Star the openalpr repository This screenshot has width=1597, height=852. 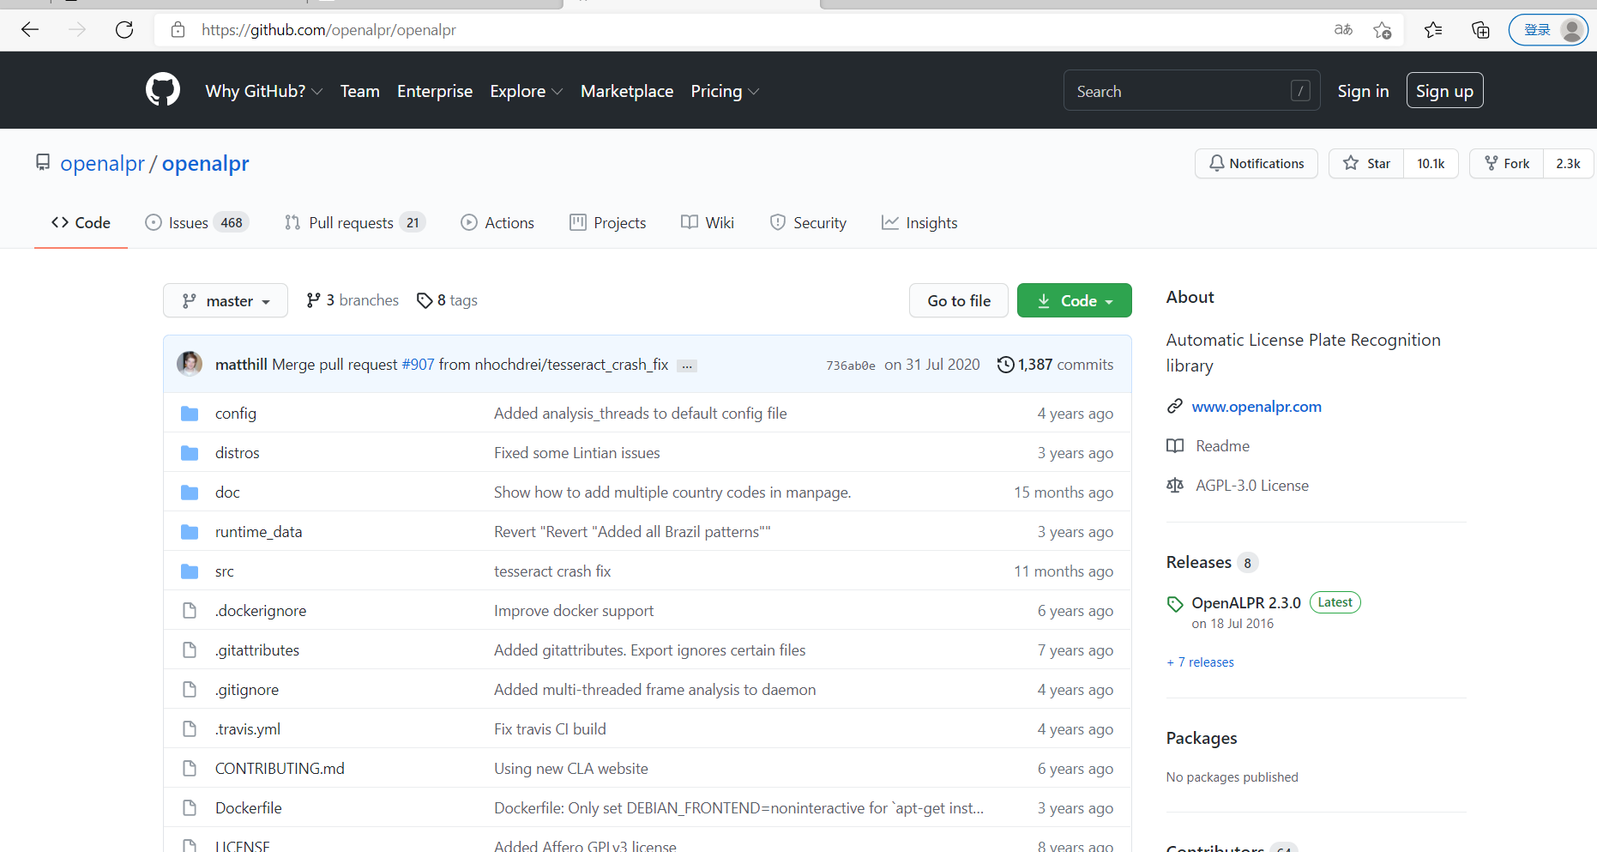[x=1366, y=163]
